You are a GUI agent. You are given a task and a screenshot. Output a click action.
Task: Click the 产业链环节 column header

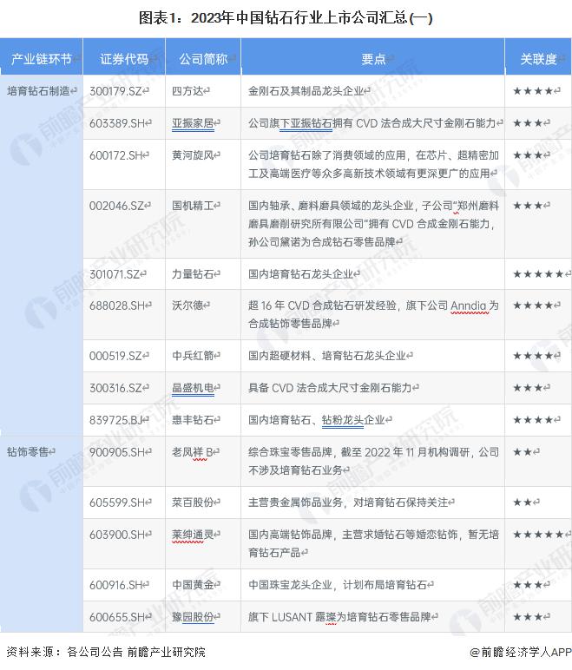click(x=41, y=58)
